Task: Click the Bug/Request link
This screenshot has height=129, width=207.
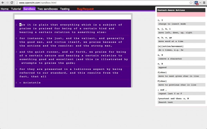Action: (x=85, y=9)
